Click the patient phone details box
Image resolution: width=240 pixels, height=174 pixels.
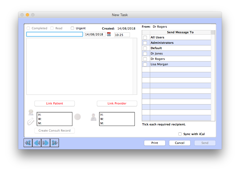[x=55, y=119]
